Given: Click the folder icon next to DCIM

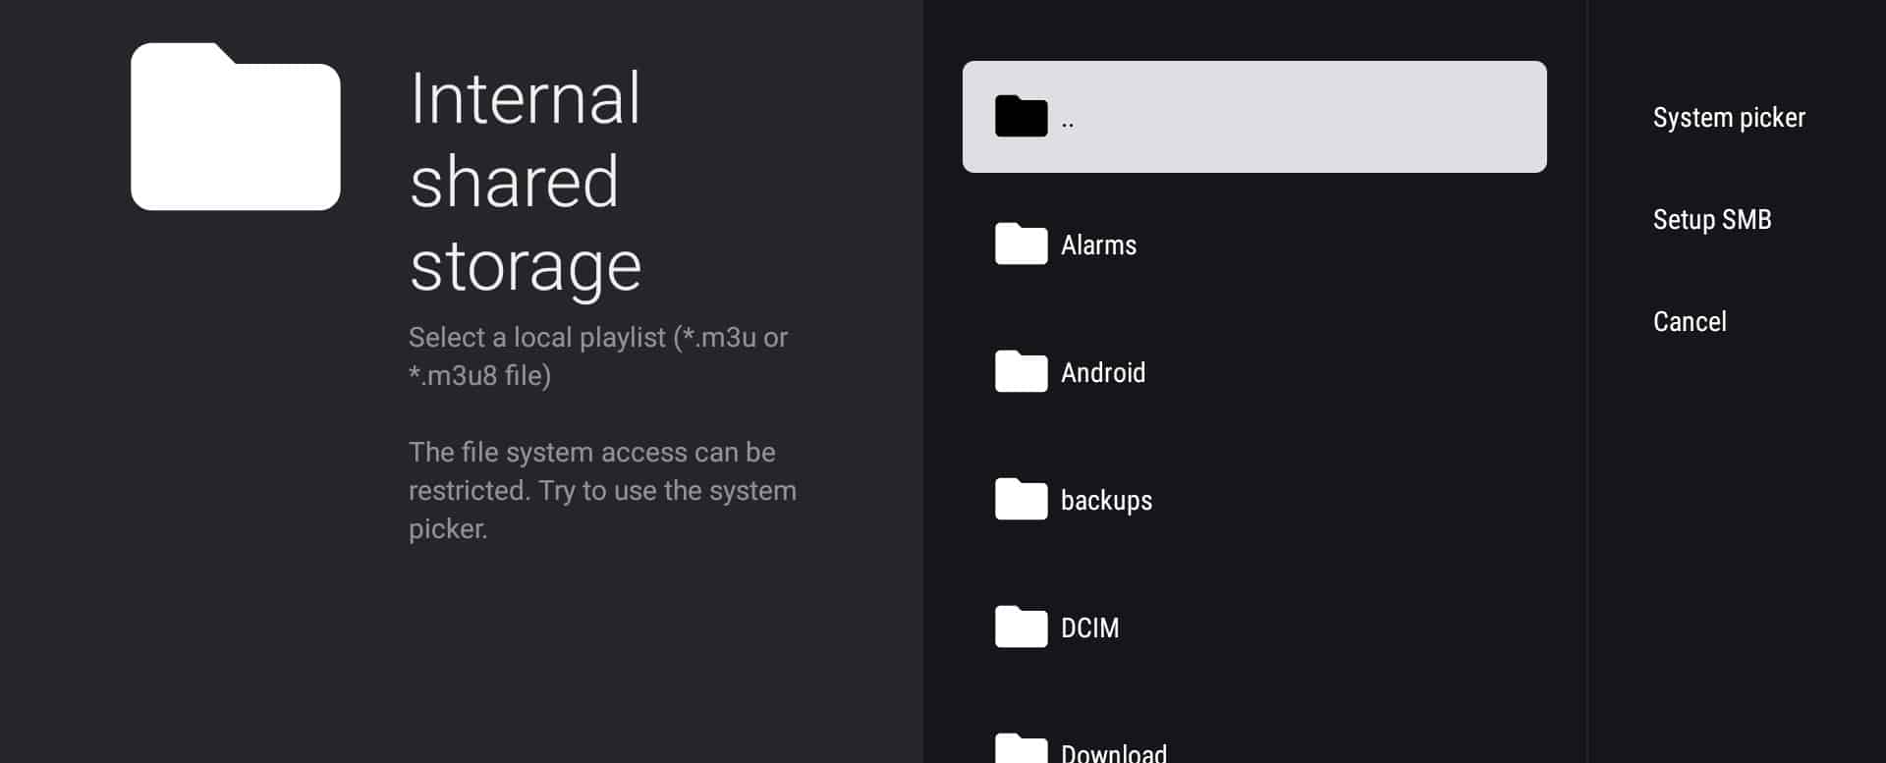Looking at the screenshot, I should click(x=1022, y=627).
